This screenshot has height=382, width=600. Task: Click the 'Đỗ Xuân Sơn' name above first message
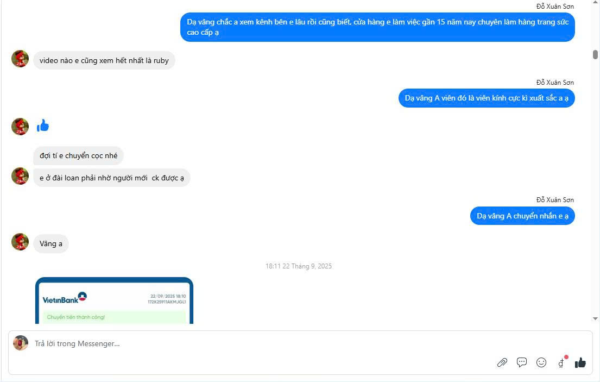click(555, 6)
